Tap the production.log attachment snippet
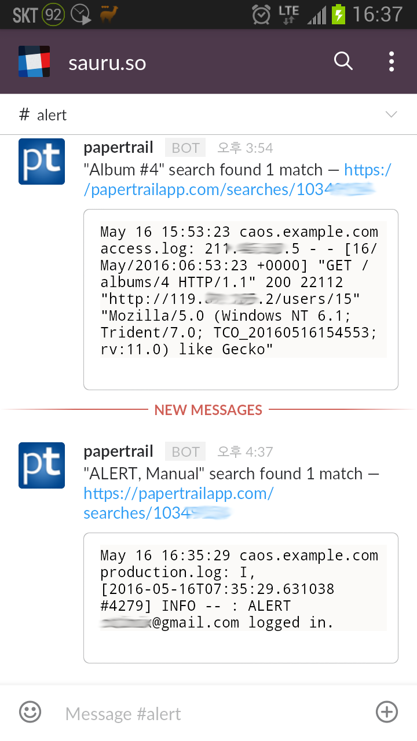 (240, 597)
